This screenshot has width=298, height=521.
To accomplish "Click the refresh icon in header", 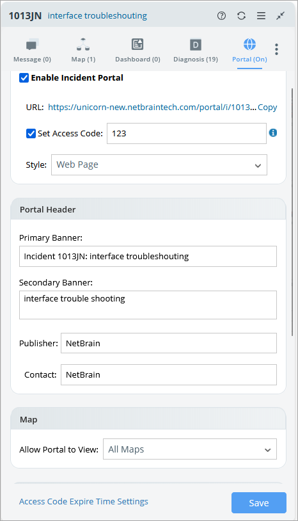I will coord(241,15).
